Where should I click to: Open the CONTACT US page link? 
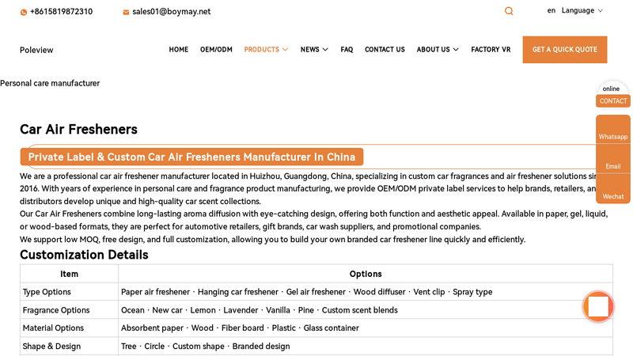point(385,50)
